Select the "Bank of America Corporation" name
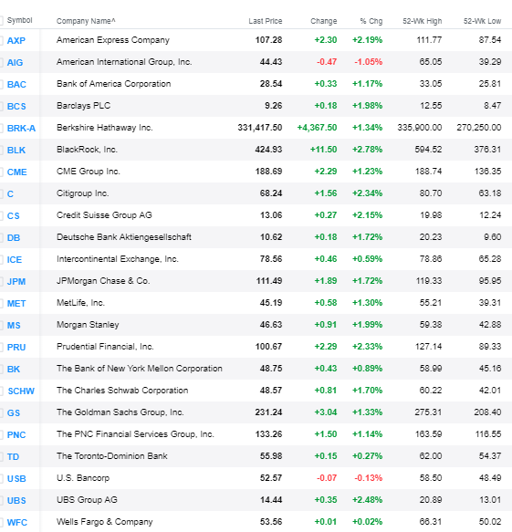512x532 pixels. coord(114,84)
